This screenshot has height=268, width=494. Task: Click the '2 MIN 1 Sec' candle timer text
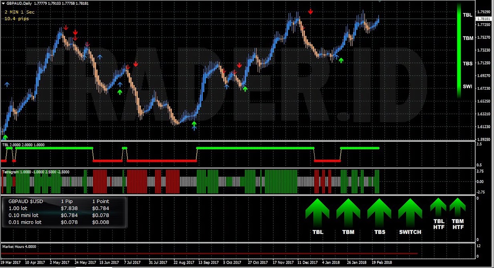pos(20,12)
